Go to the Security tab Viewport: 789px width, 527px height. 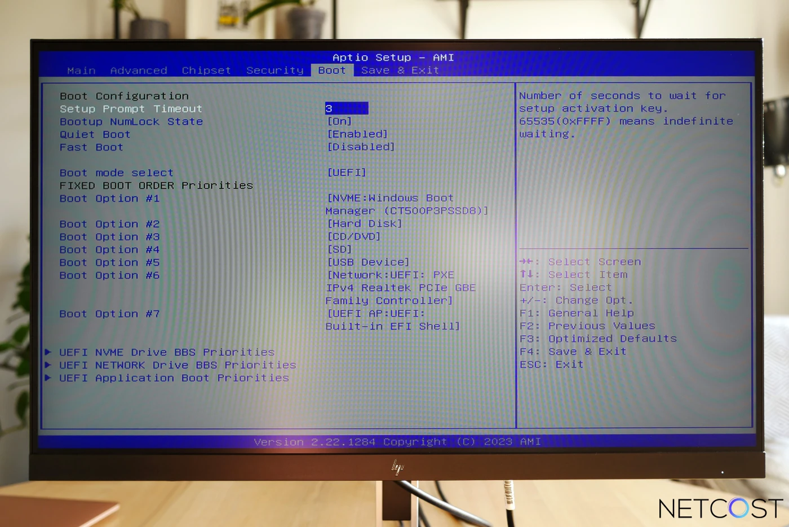[x=275, y=71]
